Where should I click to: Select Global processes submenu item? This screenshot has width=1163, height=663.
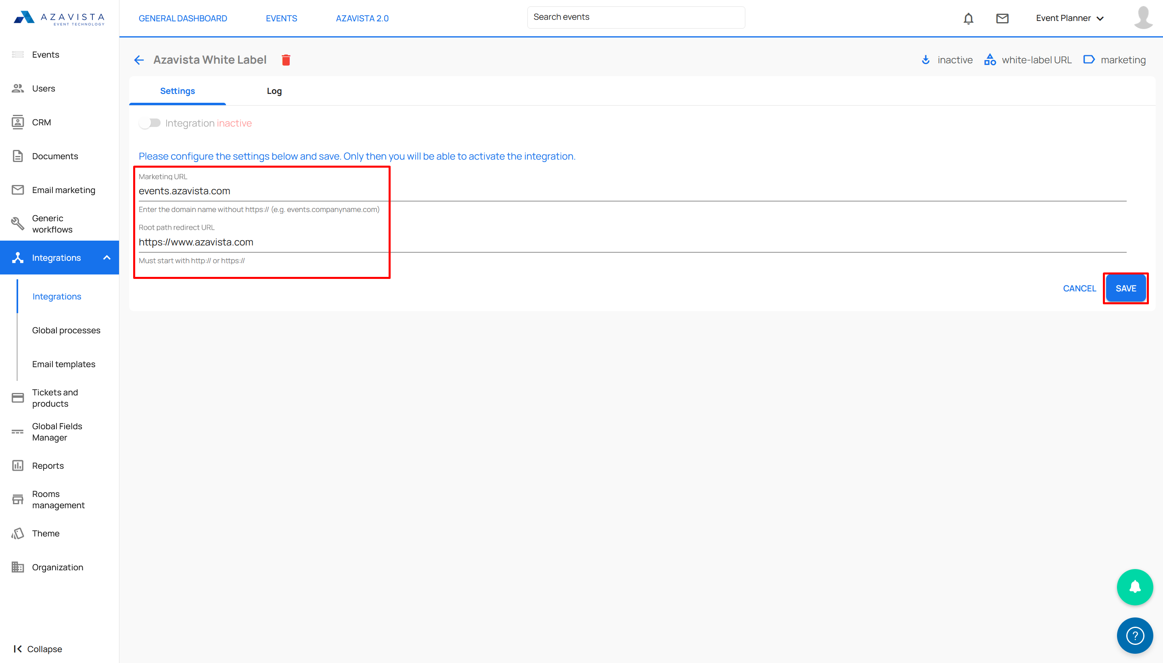point(66,330)
